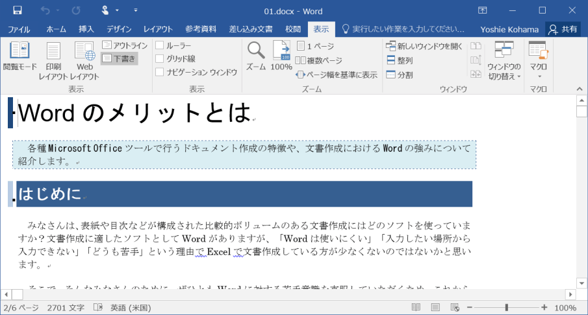588x315 pixels.
Task: Undo the last action
Action: point(45,10)
